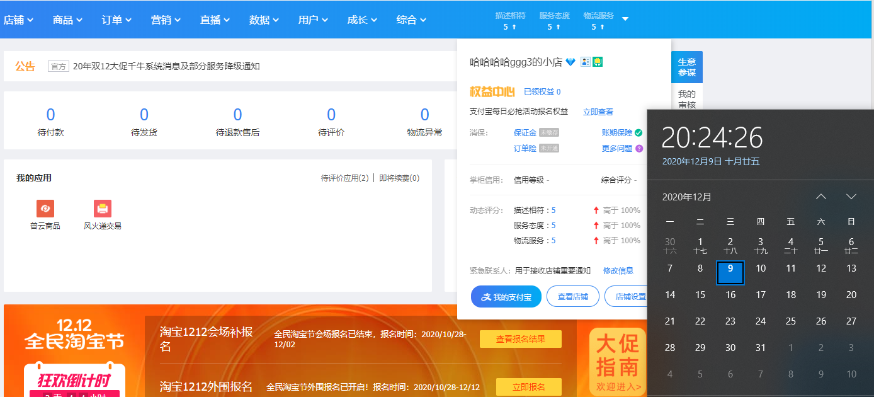874x397 pixels.
Task: Open the 生意参谋 side tab
Action: (x=687, y=67)
